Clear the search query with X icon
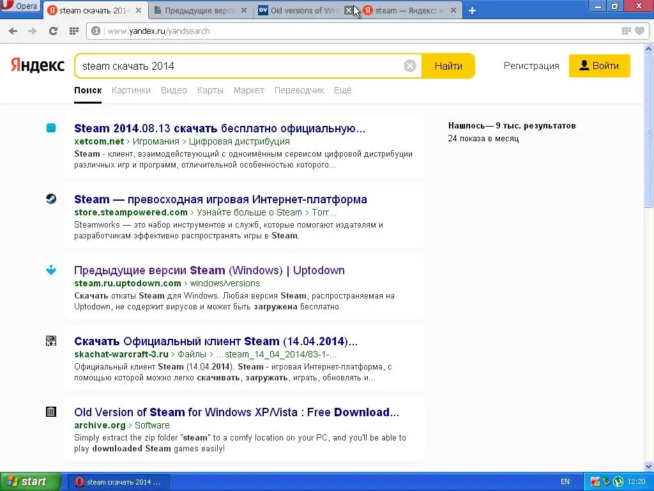Image resolution: width=654 pixels, height=491 pixels. point(410,66)
